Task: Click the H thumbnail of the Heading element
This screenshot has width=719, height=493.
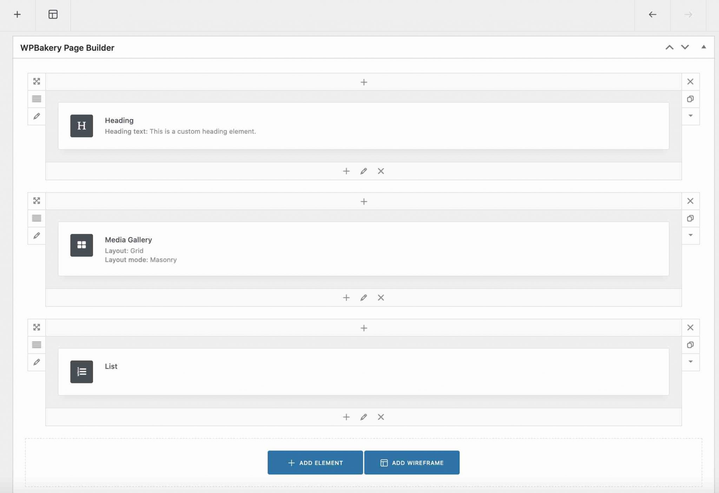Action: [x=81, y=126]
